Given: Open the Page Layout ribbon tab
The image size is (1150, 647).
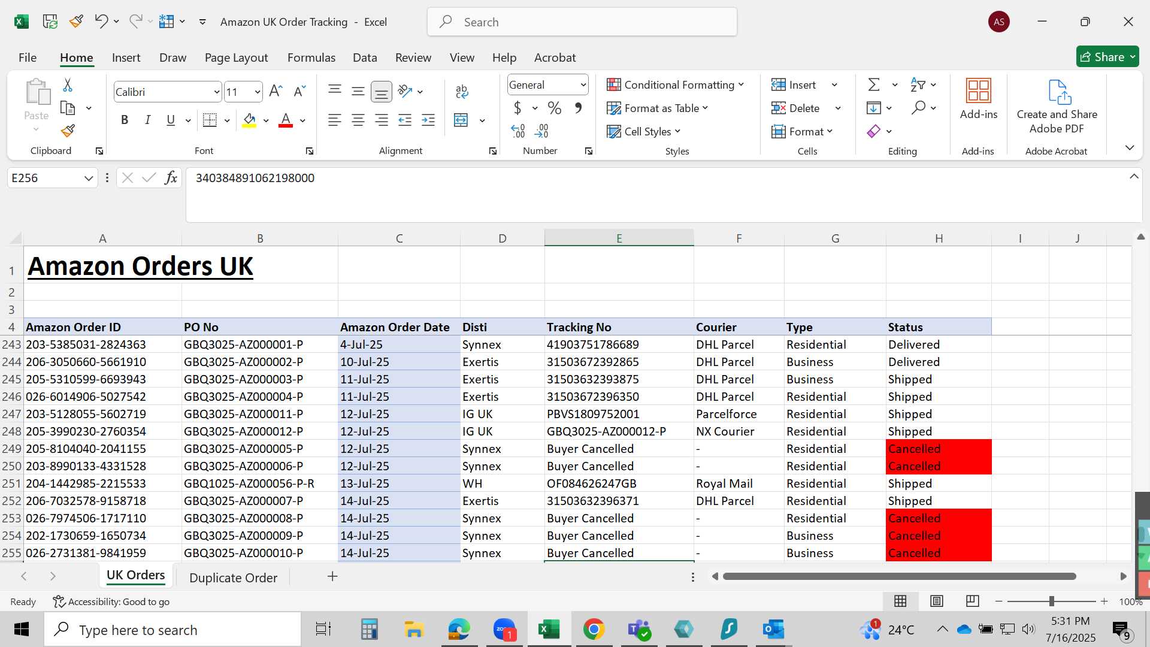Looking at the screenshot, I should point(236,58).
